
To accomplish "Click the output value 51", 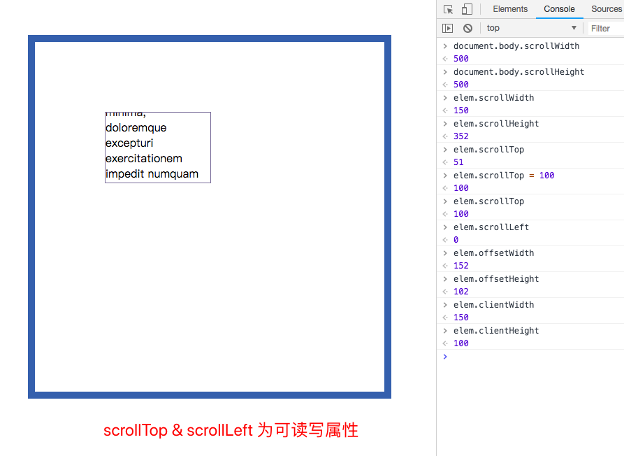I will [x=458, y=162].
